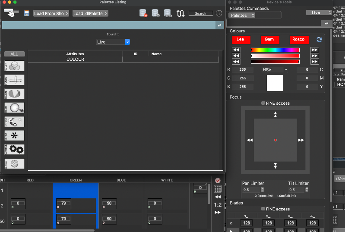This screenshot has height=232, width=345.
Task: Select the Color attribute filter icon
Action: (x=14, y=66)
